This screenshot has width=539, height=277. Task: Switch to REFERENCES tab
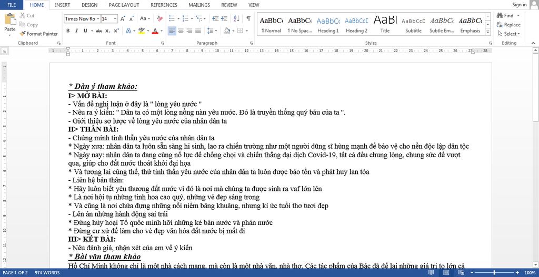coord(164,5)
